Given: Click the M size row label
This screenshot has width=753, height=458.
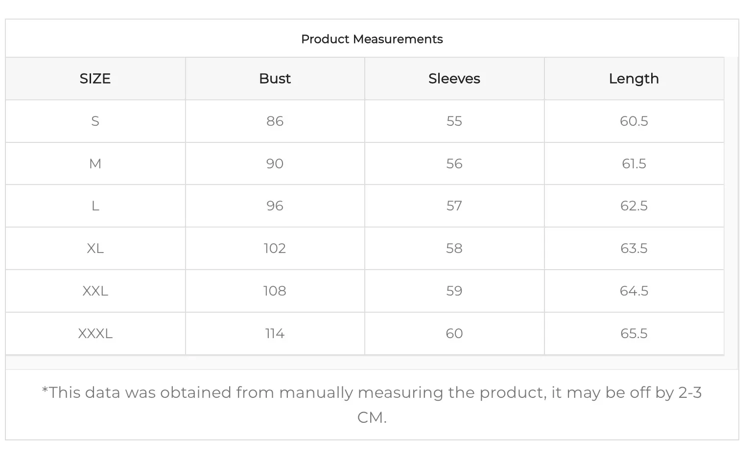Looking at the screenshot, I should [x=95, y=164].
